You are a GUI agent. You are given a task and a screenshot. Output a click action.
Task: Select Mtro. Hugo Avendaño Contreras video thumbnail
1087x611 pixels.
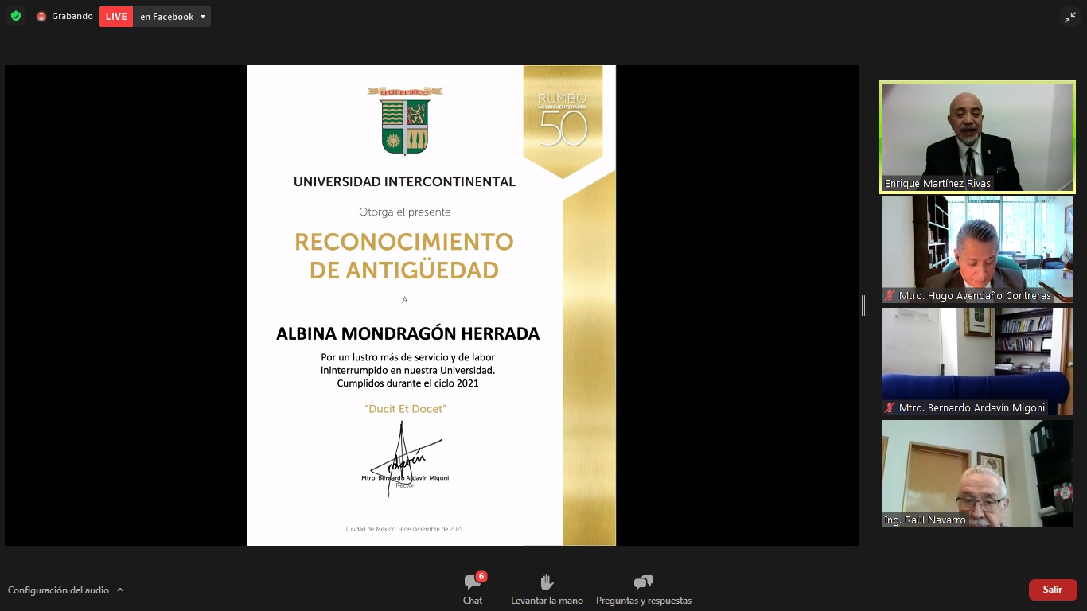tap(976, 249)
